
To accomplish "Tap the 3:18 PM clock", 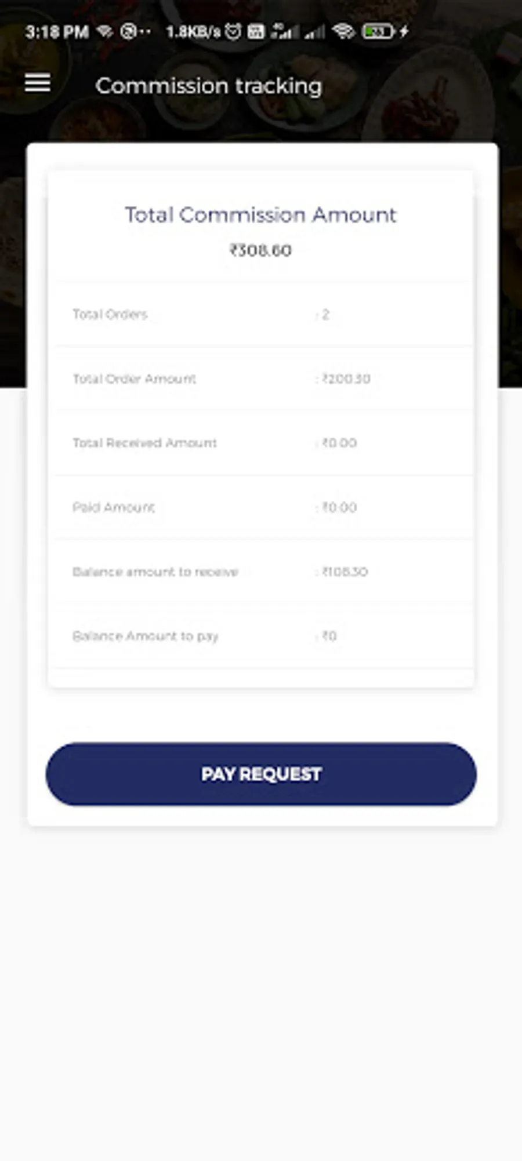I will (57, 31).
